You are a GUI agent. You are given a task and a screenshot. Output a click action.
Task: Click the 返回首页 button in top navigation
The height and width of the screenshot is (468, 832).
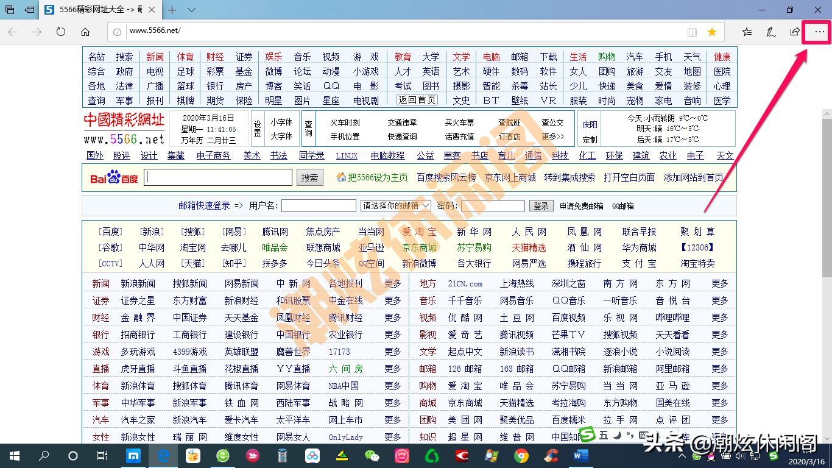[417, 100]
